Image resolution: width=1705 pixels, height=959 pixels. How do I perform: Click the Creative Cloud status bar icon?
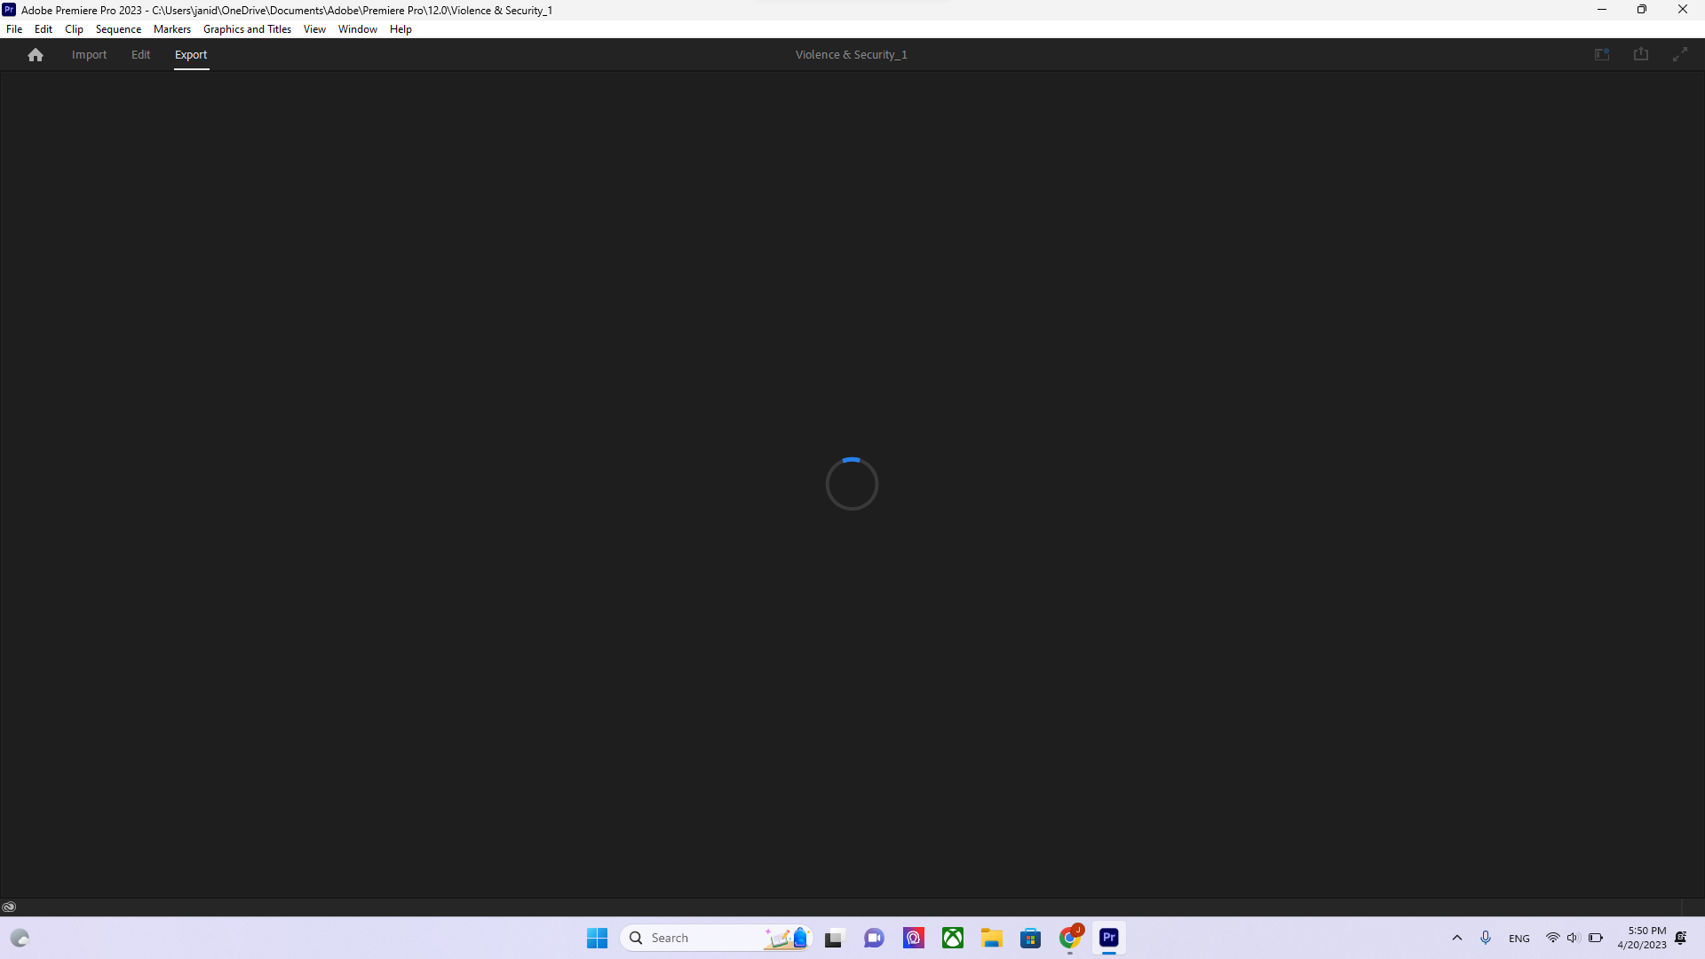9,907
